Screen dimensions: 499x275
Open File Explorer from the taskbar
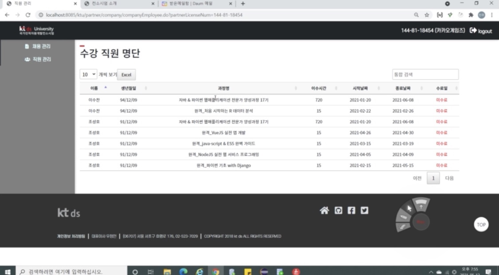click(167, 271)
